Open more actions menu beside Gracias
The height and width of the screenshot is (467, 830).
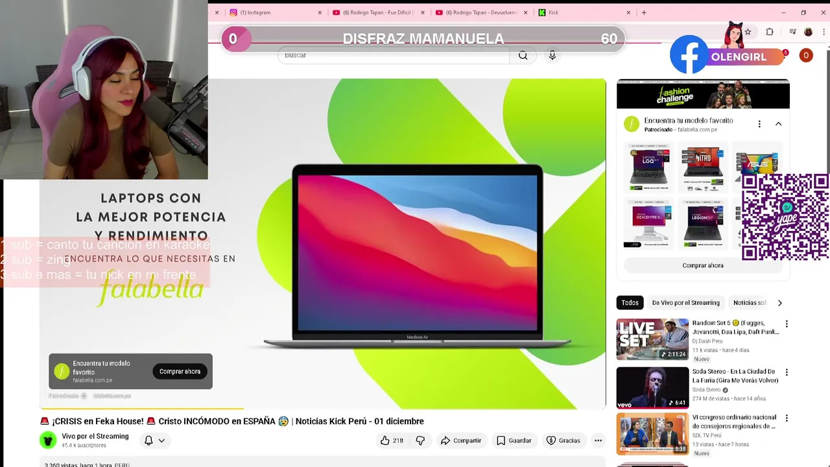click(x=598, y=440)
